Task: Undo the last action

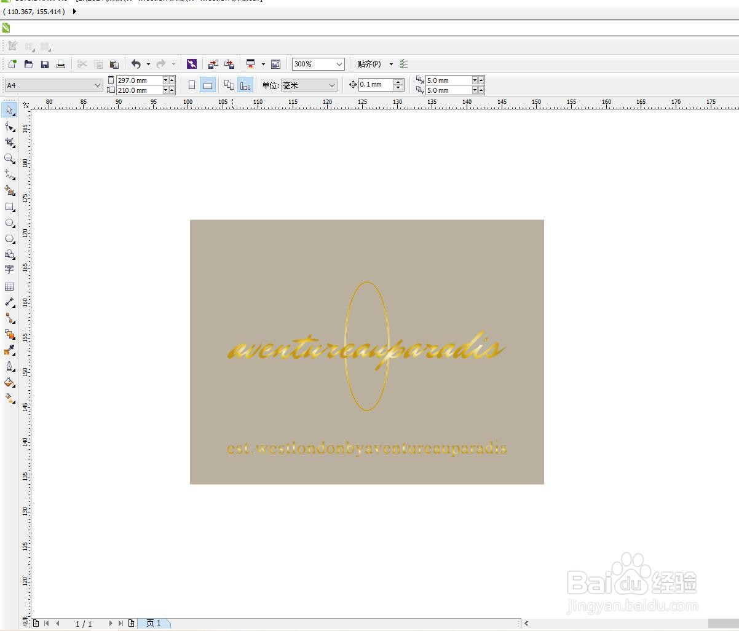Action: coord(136,64)
